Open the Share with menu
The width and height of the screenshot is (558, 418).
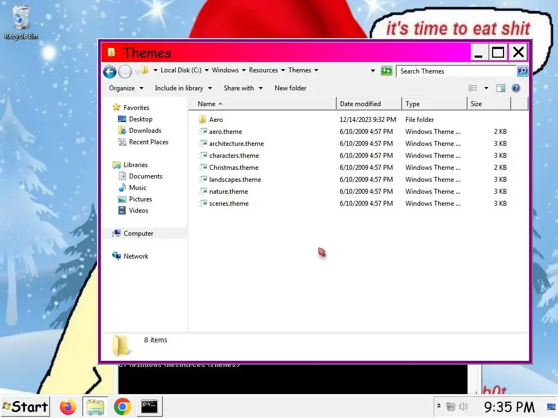coord(243,88)
